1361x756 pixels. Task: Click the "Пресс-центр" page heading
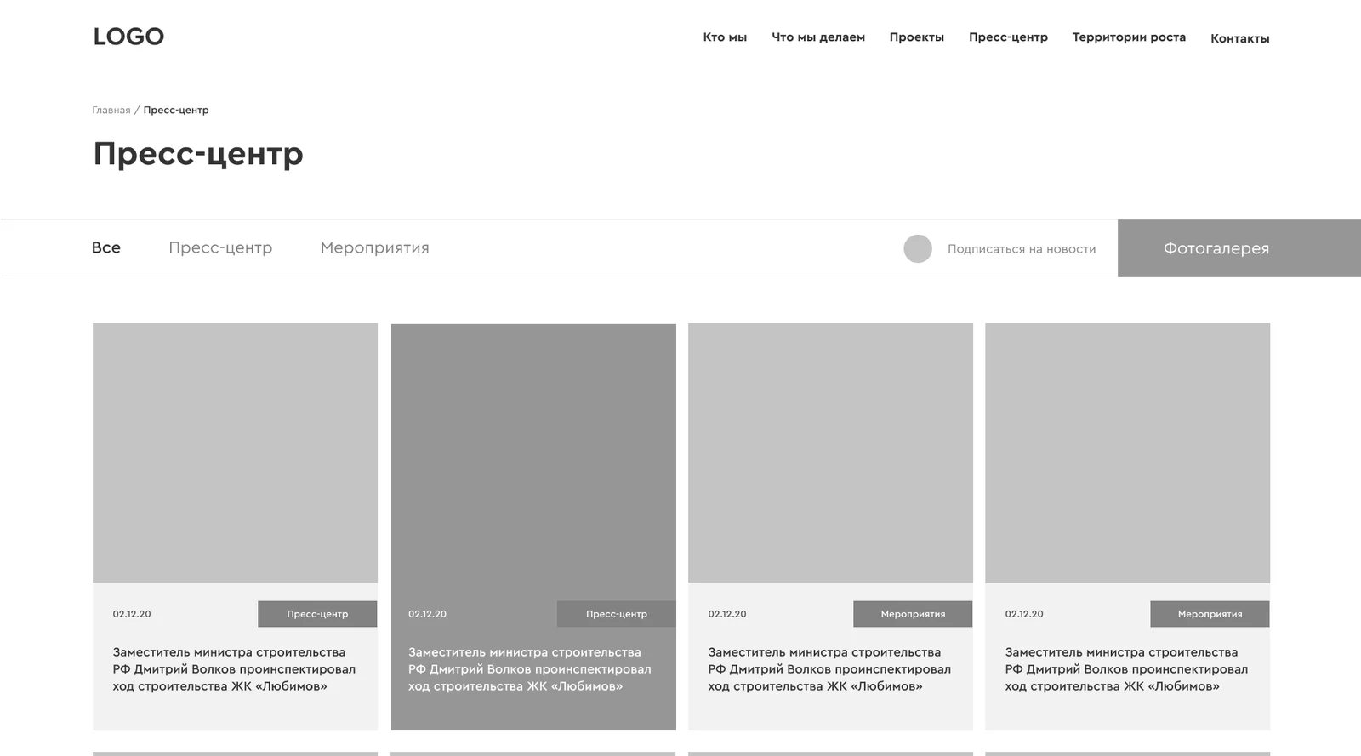point(198,154)
